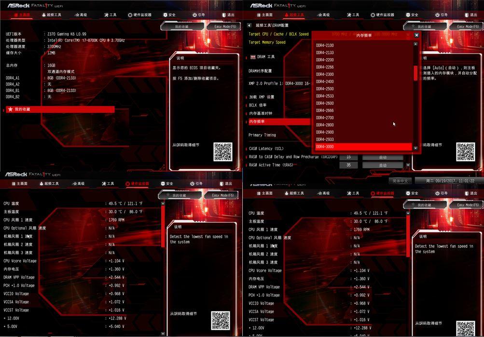Click the DRAM 工具 icon in the top-right screenshot
Screen dimensions: 484x337
coord(253,57)
